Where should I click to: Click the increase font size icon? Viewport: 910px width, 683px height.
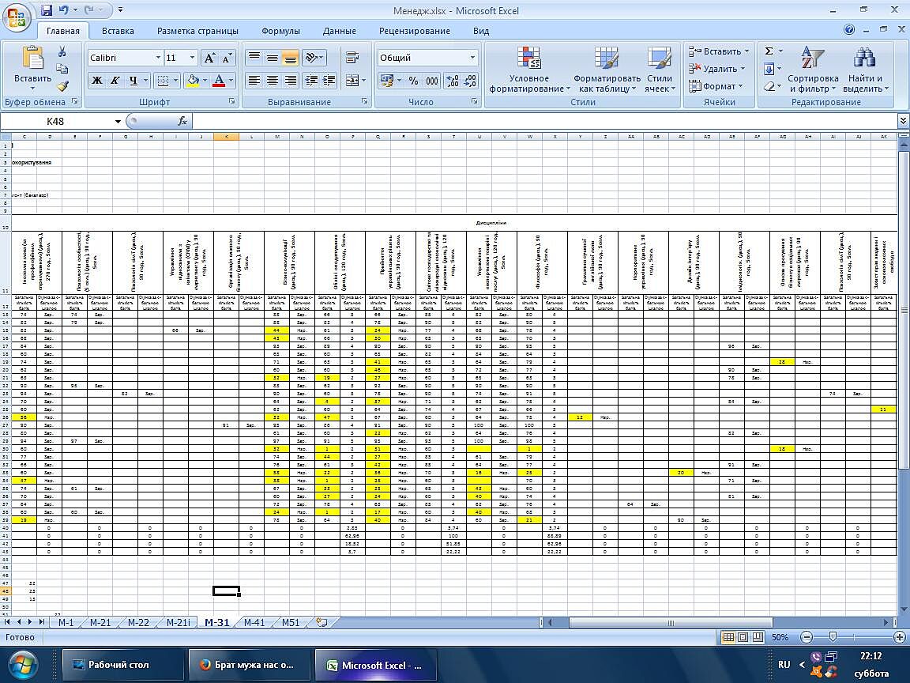(209, 58)
